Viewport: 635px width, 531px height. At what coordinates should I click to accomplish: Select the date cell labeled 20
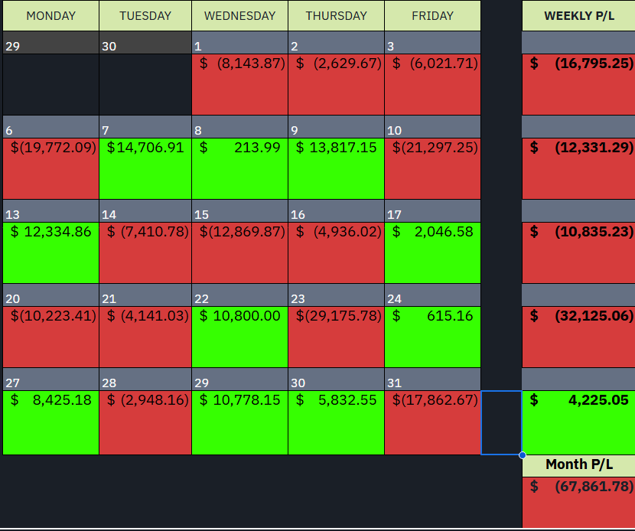[50, 295]
